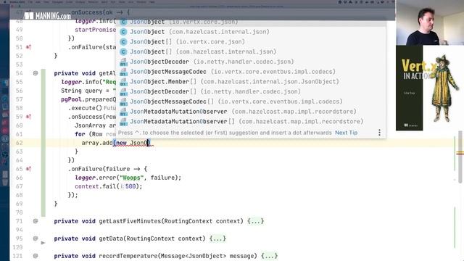The image size is (464, 261).
Task: Click icon beside JsonMetadataMutationObserver entry
Action: (x=123, y=112)
